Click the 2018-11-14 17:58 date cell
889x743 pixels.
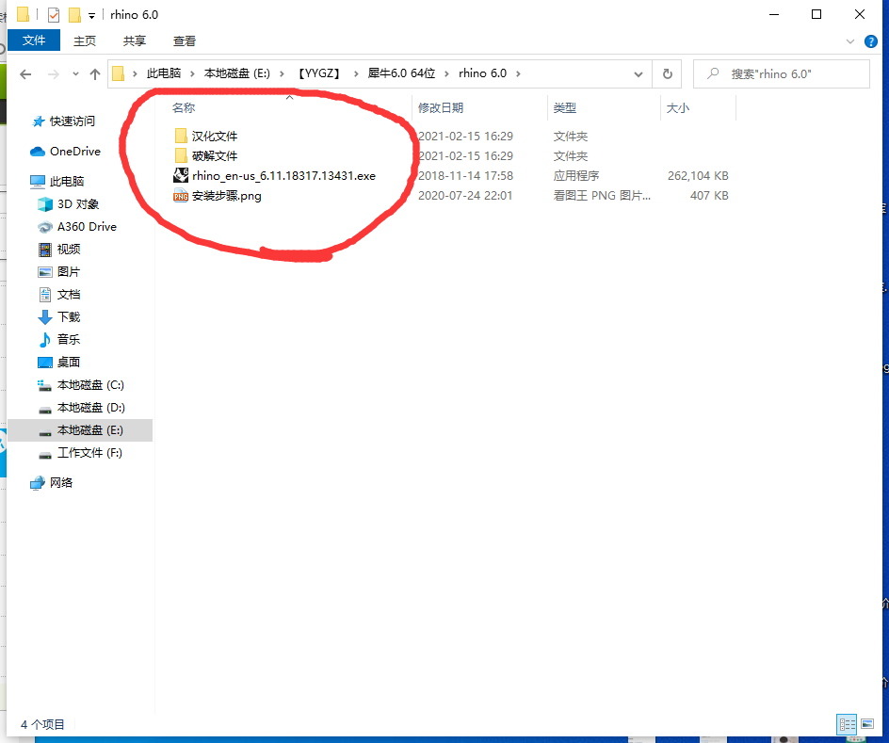465,176
